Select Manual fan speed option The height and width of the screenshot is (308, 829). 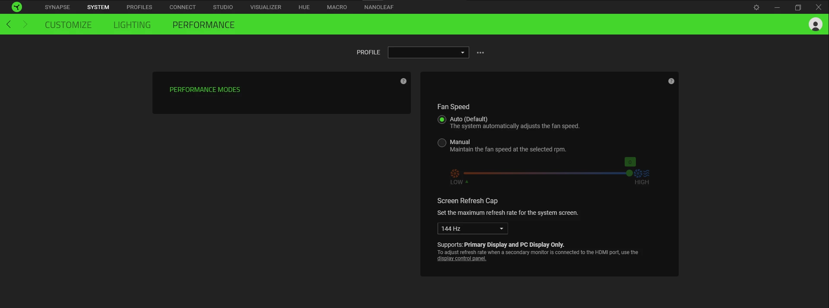click(441, 143)
